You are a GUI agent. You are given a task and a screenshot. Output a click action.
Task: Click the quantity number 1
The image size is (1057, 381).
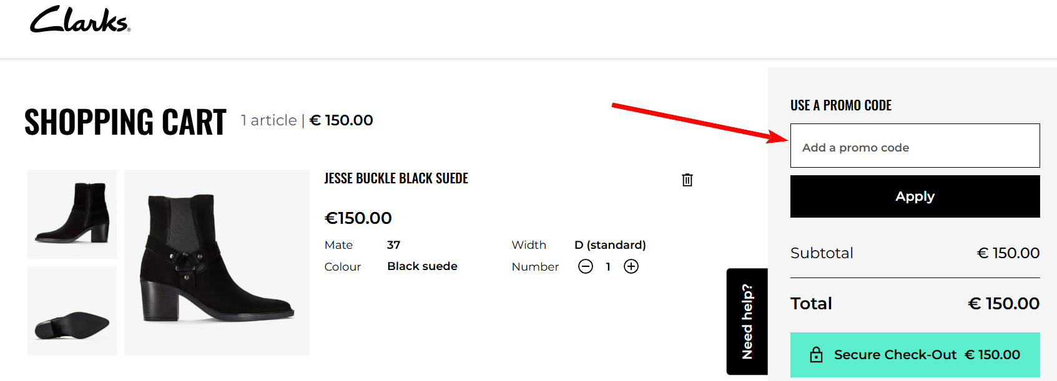[x=608, y=267]
